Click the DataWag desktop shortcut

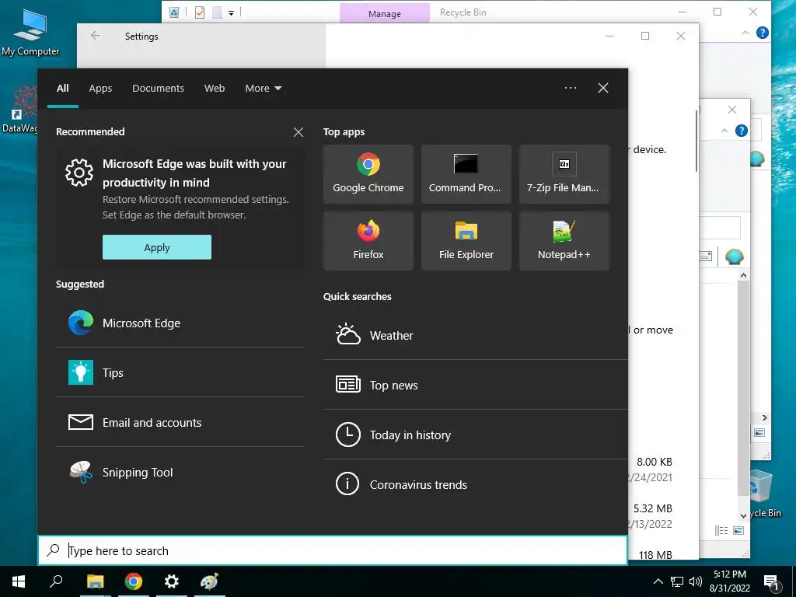tap(19, 110)
